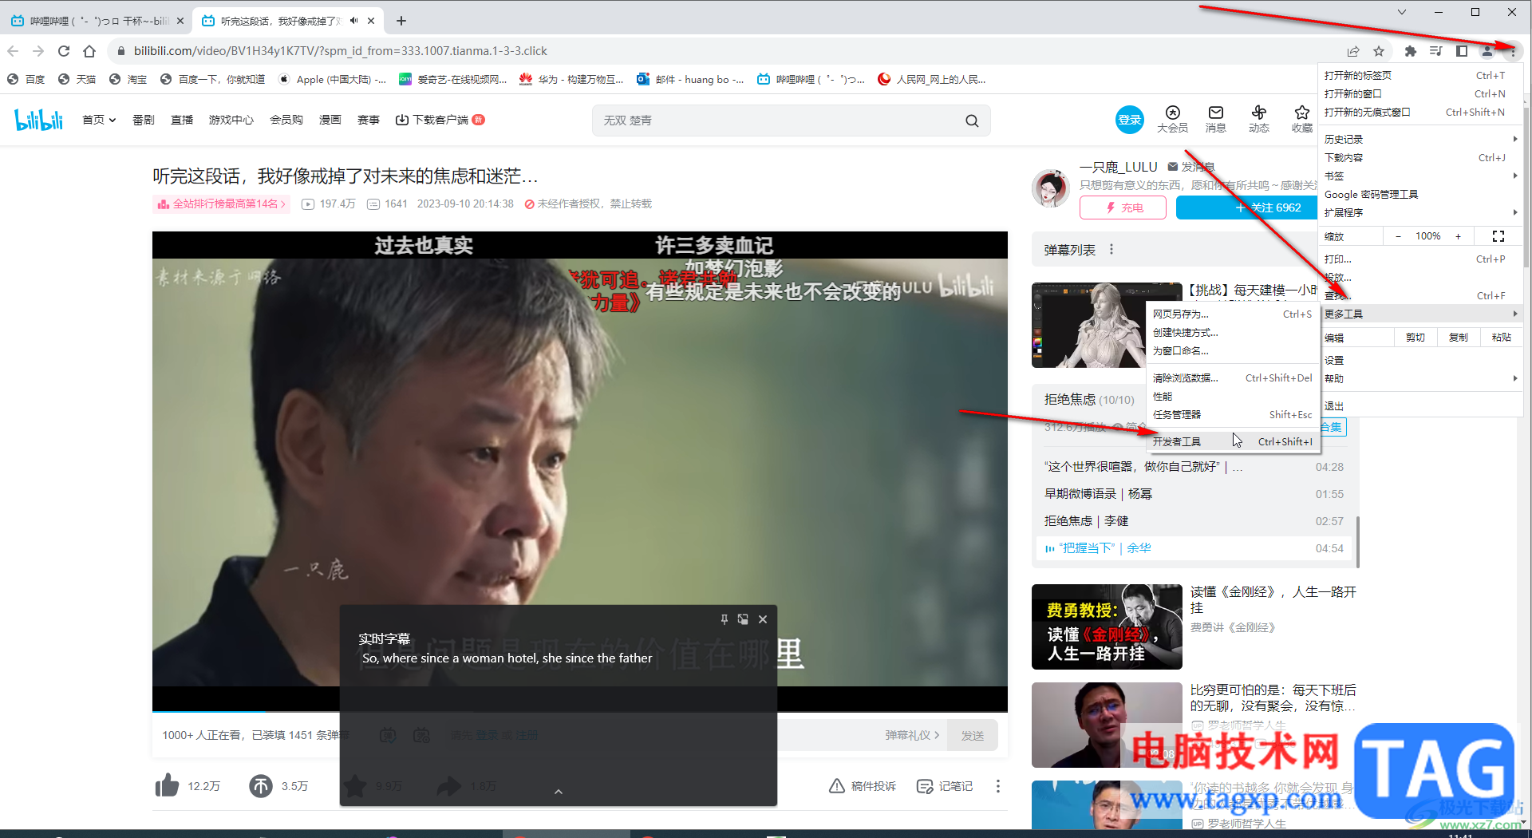Select 开发者工具 in the submenu
This screenshot has height=838, width=1532.
point(1232,441)
